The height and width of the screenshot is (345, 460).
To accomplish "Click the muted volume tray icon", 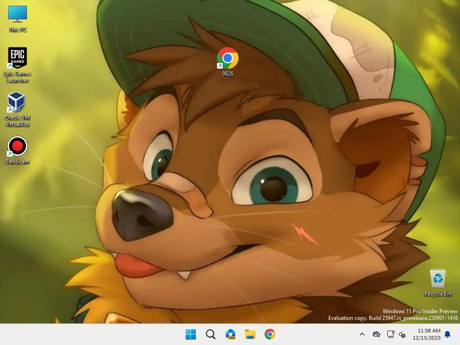I will point(402,334).
